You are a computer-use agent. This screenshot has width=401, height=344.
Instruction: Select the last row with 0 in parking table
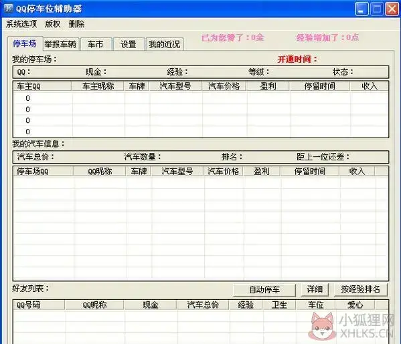pos(201,132)
